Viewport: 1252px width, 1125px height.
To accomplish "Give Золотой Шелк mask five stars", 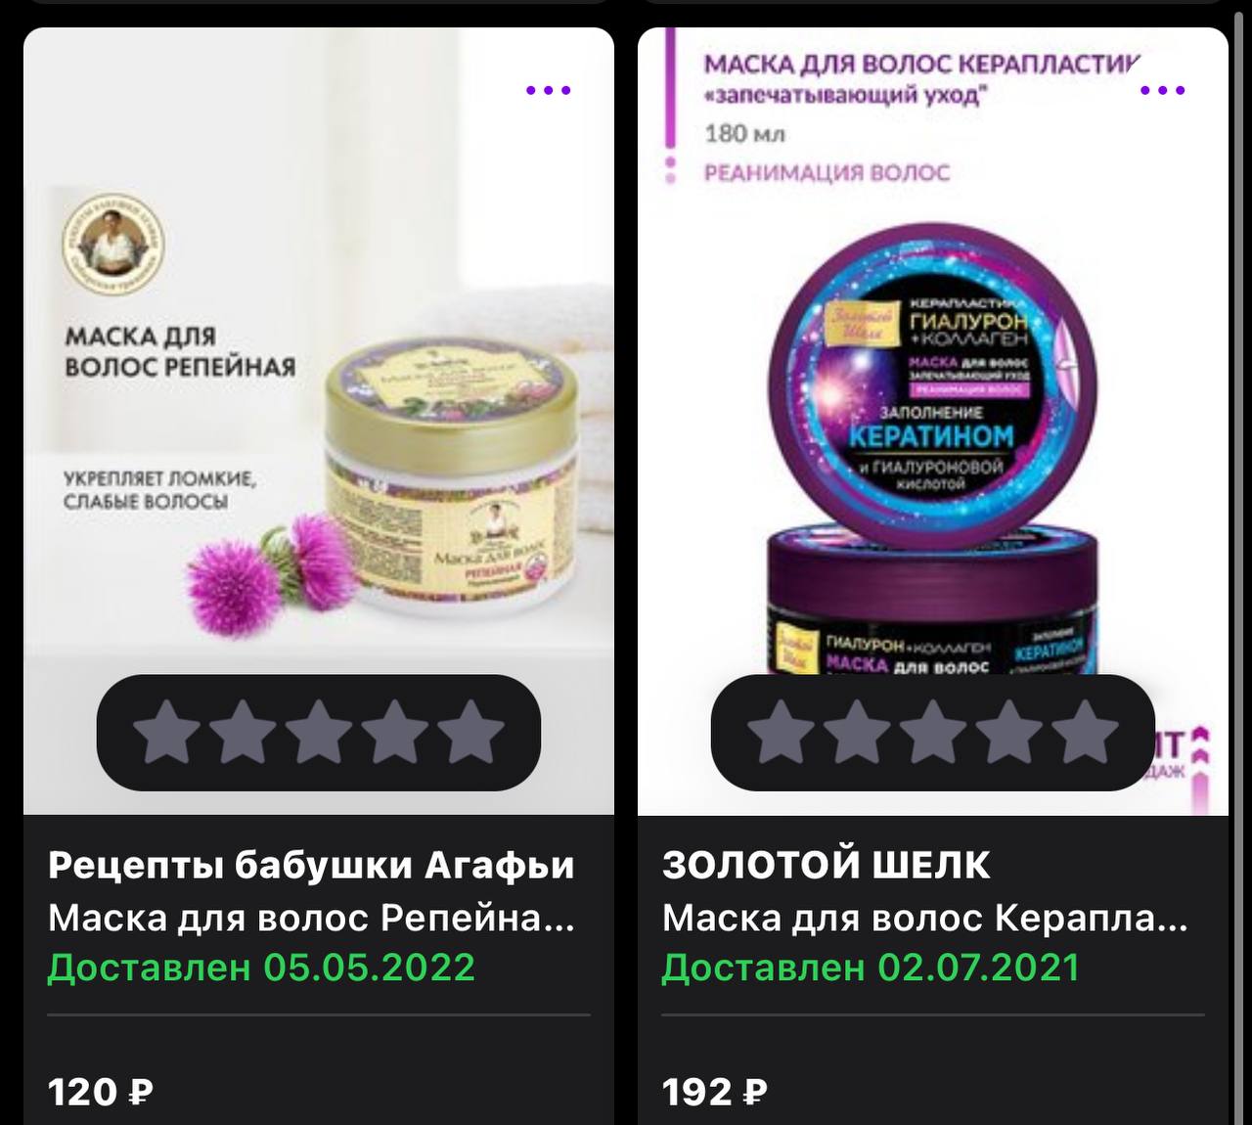I will pyautogui.click(x=1085, y=732).
